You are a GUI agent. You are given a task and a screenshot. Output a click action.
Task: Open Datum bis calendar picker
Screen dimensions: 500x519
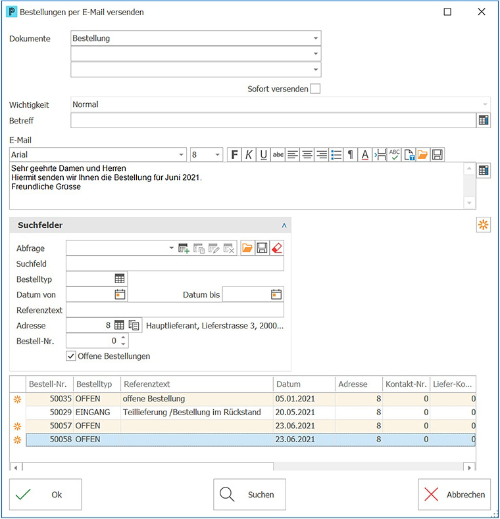point(276,294)
